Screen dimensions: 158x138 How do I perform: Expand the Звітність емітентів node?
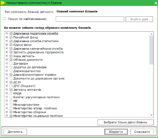7,89
